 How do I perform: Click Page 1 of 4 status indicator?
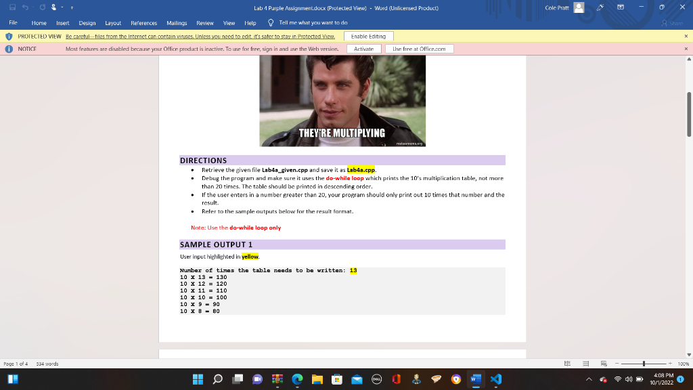click(16, 364)
